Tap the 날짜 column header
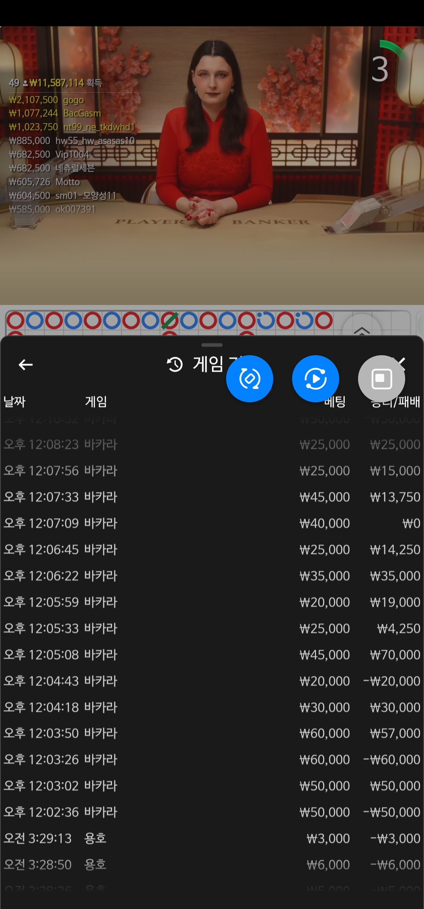This screenshot has height=909, width=424. click(15, 402)
